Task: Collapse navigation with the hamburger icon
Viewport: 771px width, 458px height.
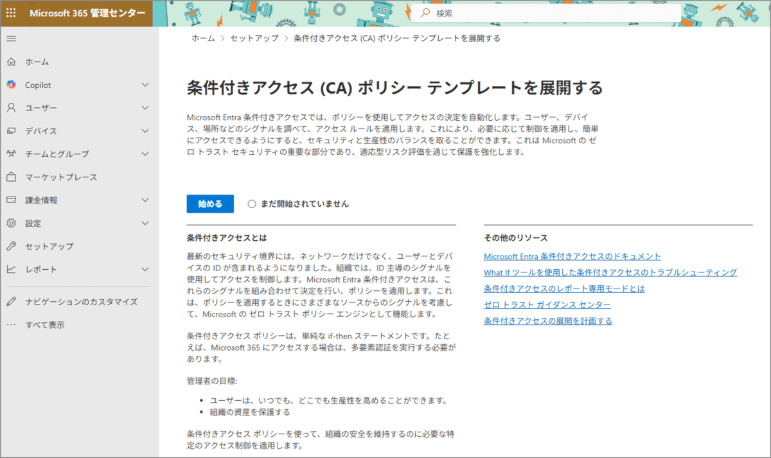Action: 11,39
